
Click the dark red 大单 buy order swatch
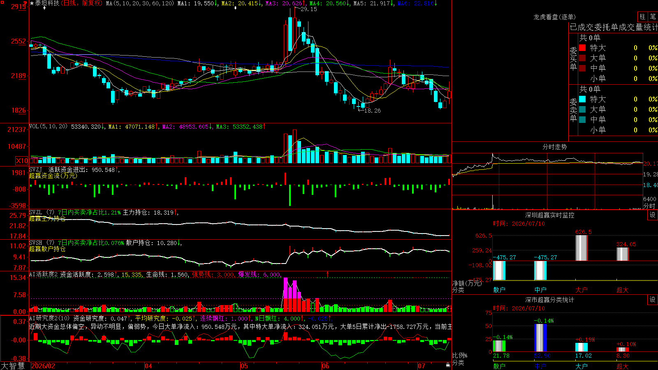(582, 58)
